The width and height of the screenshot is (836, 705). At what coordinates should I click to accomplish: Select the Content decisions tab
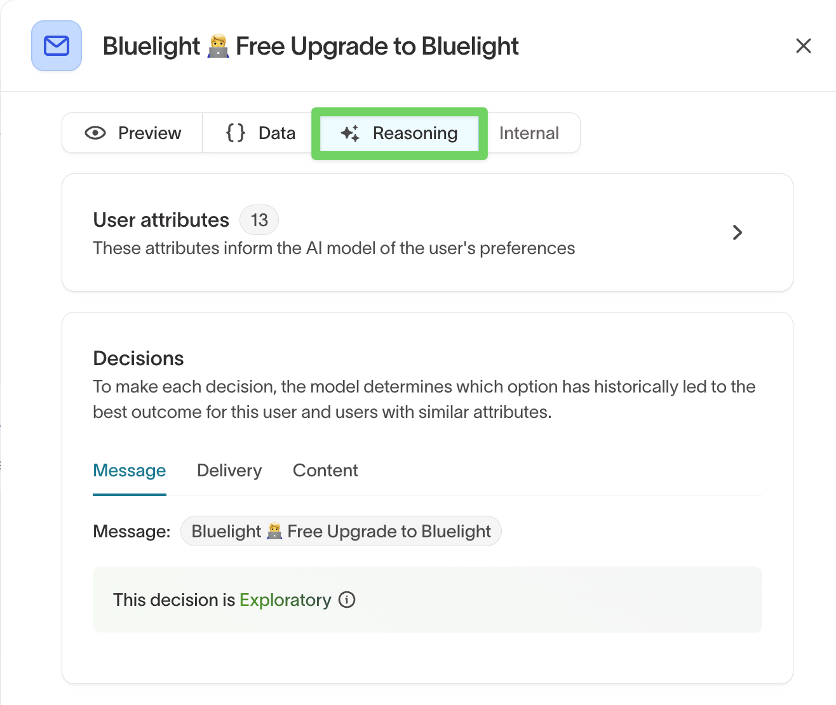click(325, 470)
